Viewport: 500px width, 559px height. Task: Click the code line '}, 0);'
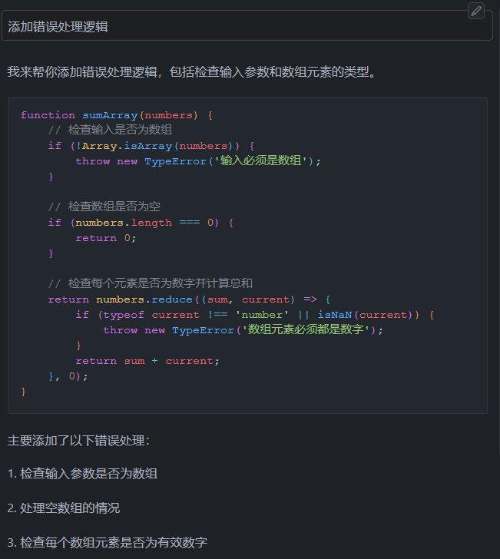[68, 376]
